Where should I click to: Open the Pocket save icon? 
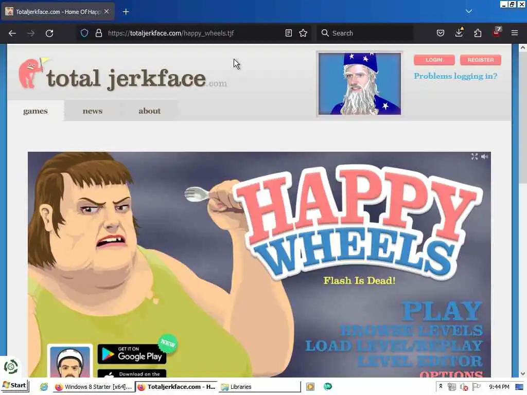(x=441, y=33)
